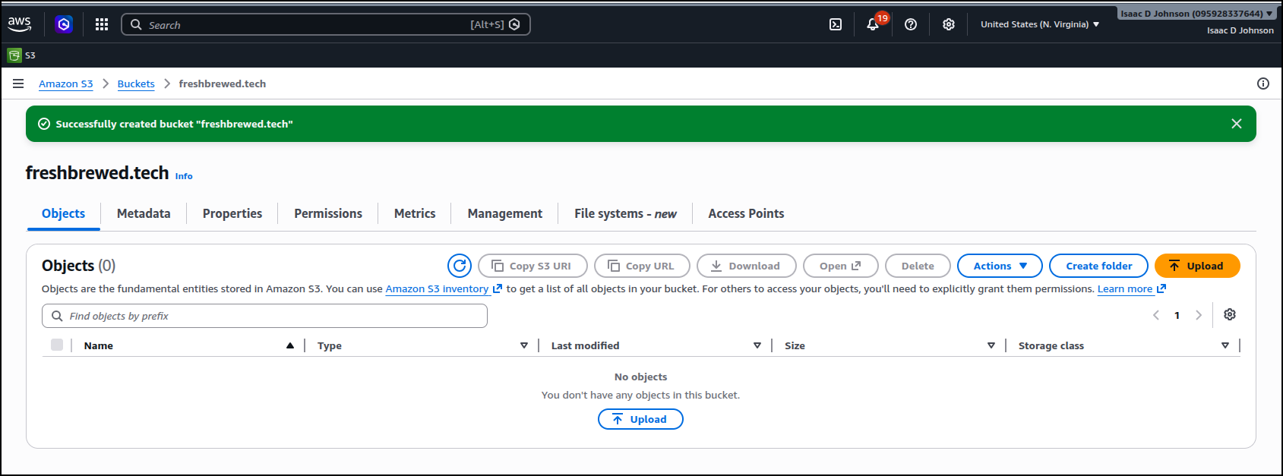Image resolution: width=1283 pixels, height=476 pixels.
Task: Open Last modified column sort dropdown
Action: point(757,345)
